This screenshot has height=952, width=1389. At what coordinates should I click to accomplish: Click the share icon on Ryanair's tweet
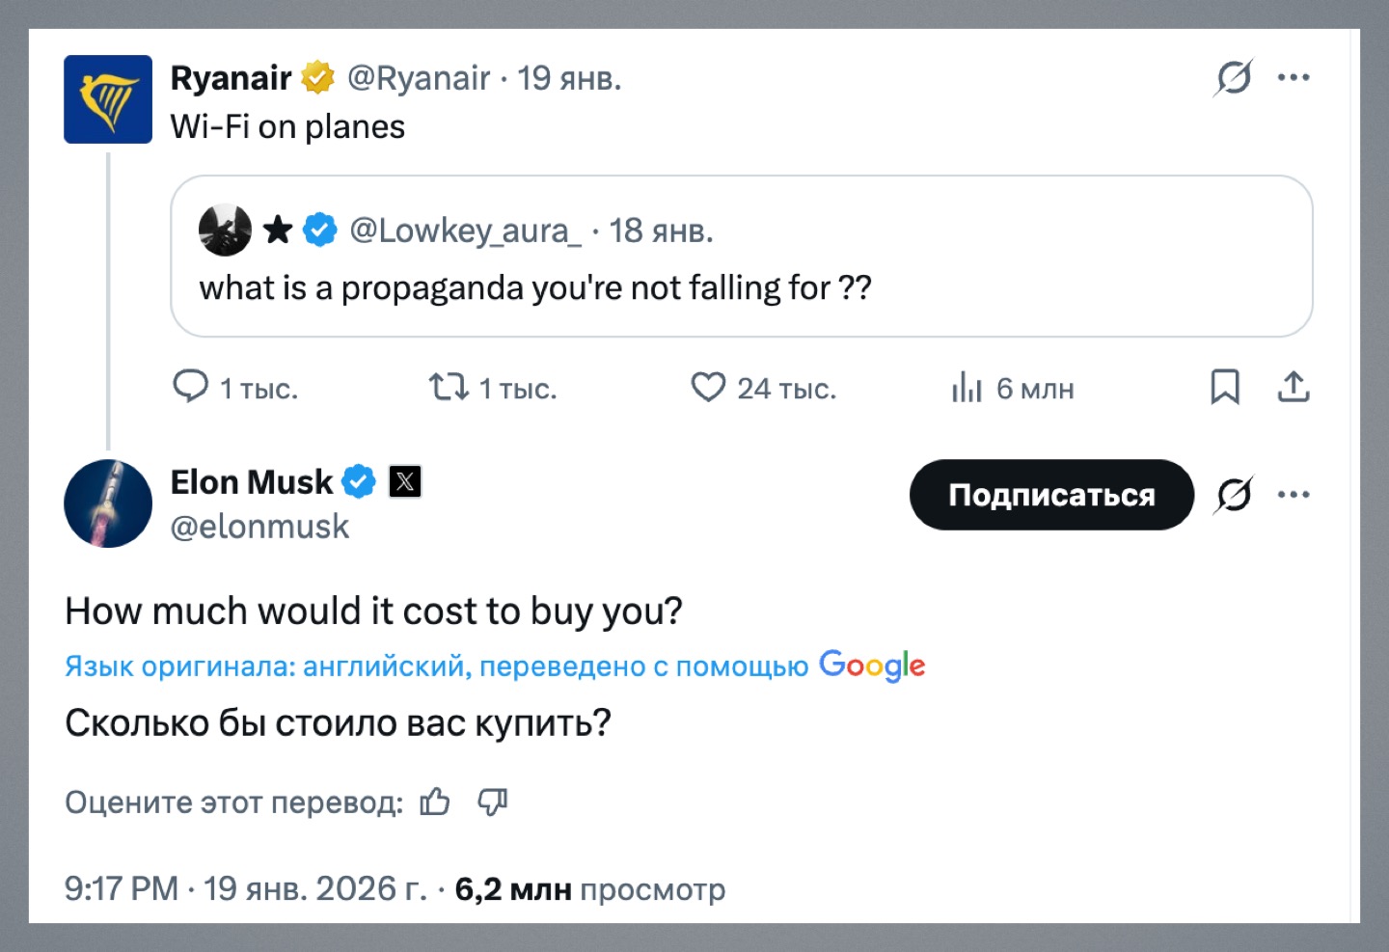click(x=1294, y=387)
